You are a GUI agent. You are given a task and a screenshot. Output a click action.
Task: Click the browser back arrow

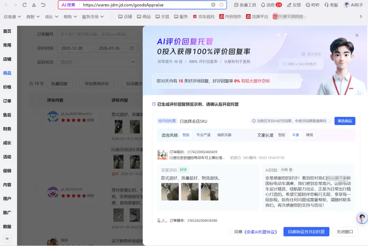[x=6, y=5]
